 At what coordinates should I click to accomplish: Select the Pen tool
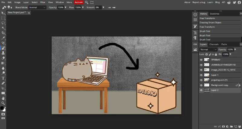pos(3,83)
